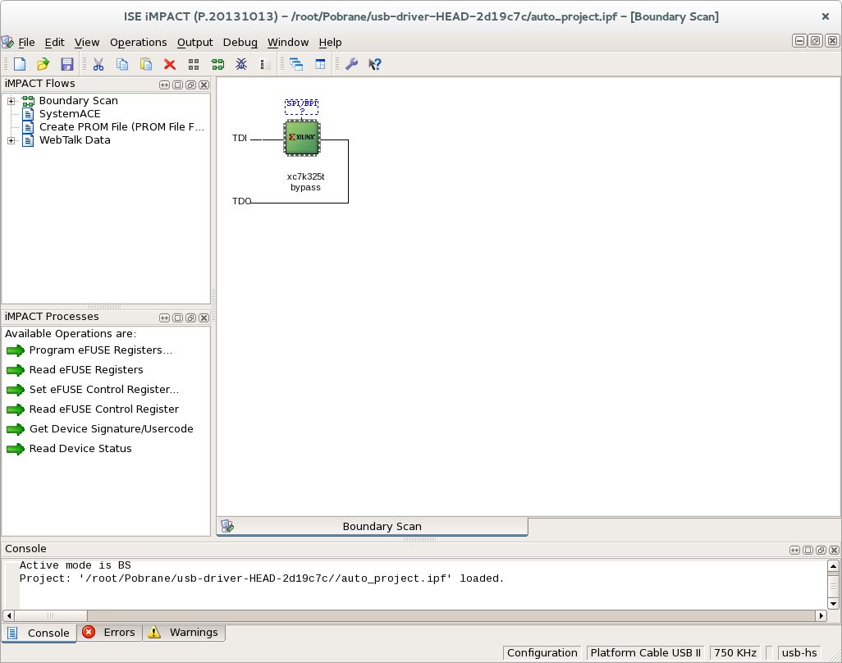Viewport: 842px width, 663px height.
Task: Select the Console tab
Action: click(39, 633)
